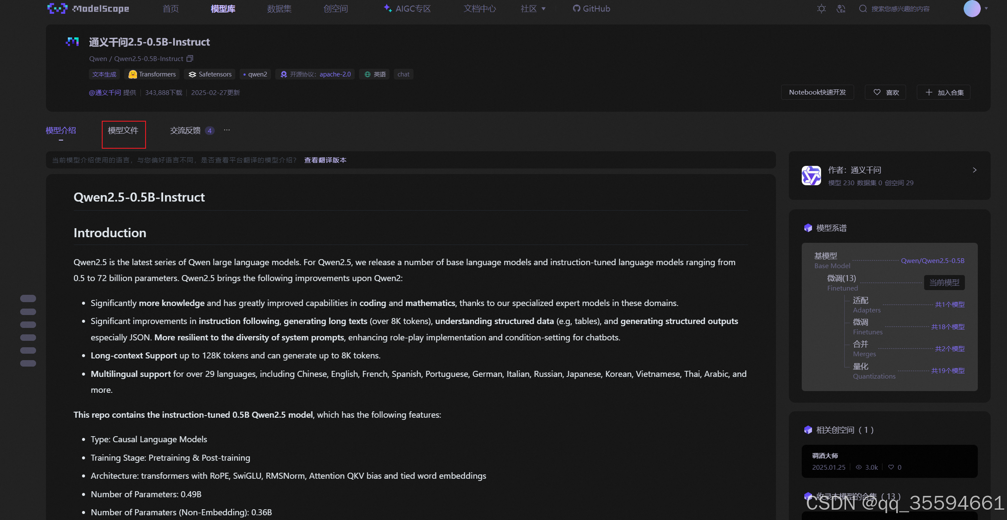Image resolution: width=1007 pixels, height=520 pixels.
Task: Switch to the 模型文件 tab
Action: pos(123,130)
